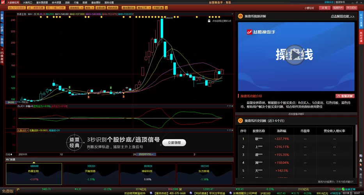Viewport: 364px width, 195px height.
Task: Click the green S sell marker above 120
Action: (69, 87)
